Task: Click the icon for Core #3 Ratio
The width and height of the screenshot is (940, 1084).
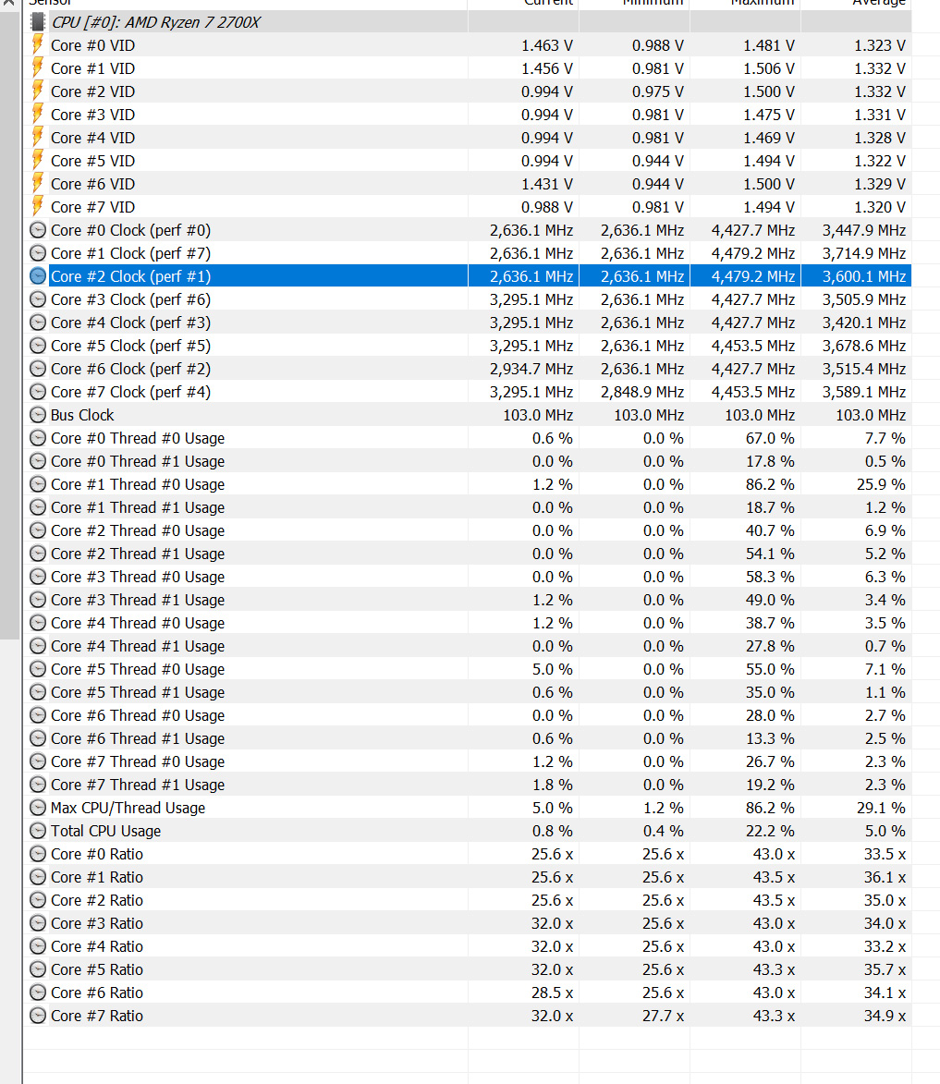Action: click(38, 923)
